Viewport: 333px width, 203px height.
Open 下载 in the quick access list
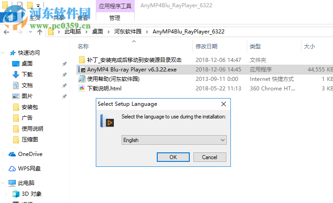27,75
